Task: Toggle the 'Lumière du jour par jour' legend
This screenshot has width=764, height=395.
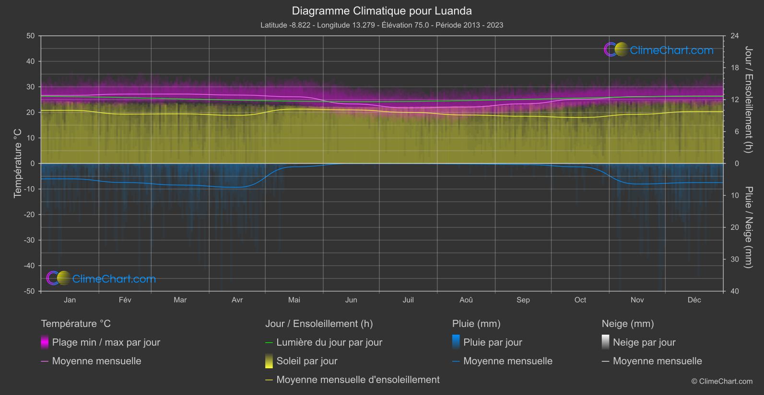Action: click(329, 342)
